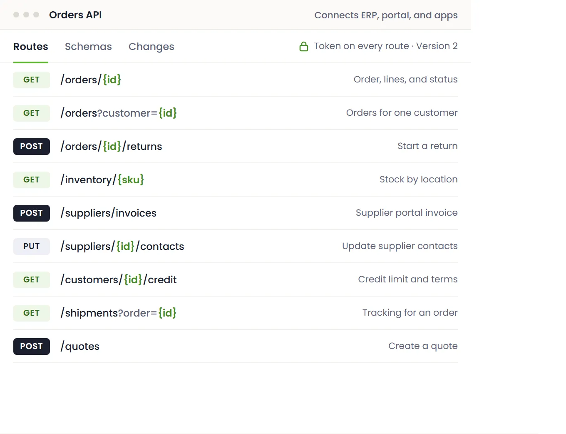Open the /shipments?order={id} route

coord(119,313)
